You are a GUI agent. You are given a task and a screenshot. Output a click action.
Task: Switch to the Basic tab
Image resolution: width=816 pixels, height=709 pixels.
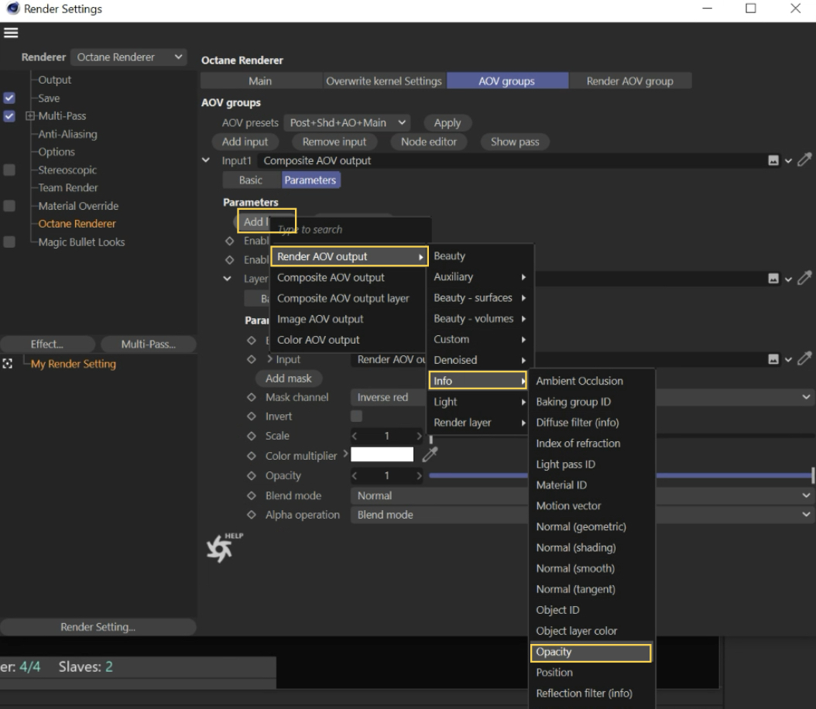tap(251, 180)
